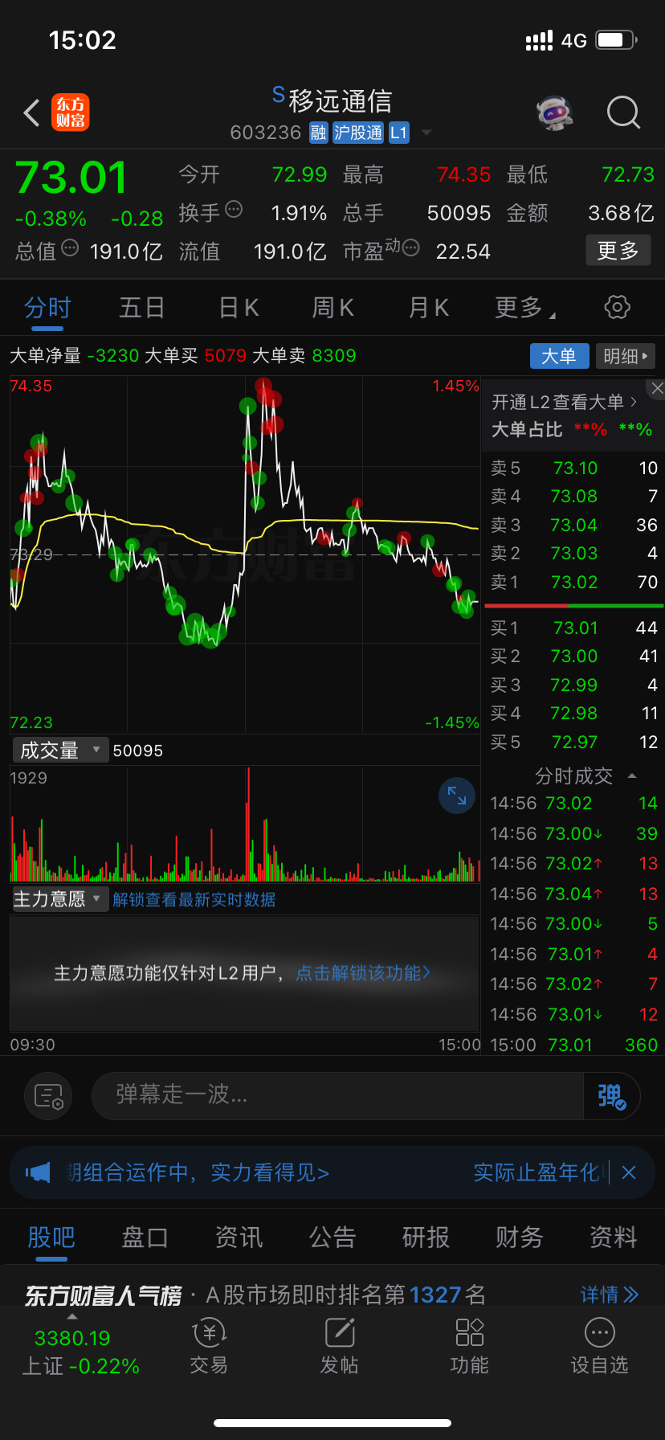Open 明细 details toggle
The image size is (665, 1440).
tap(625, 356)
